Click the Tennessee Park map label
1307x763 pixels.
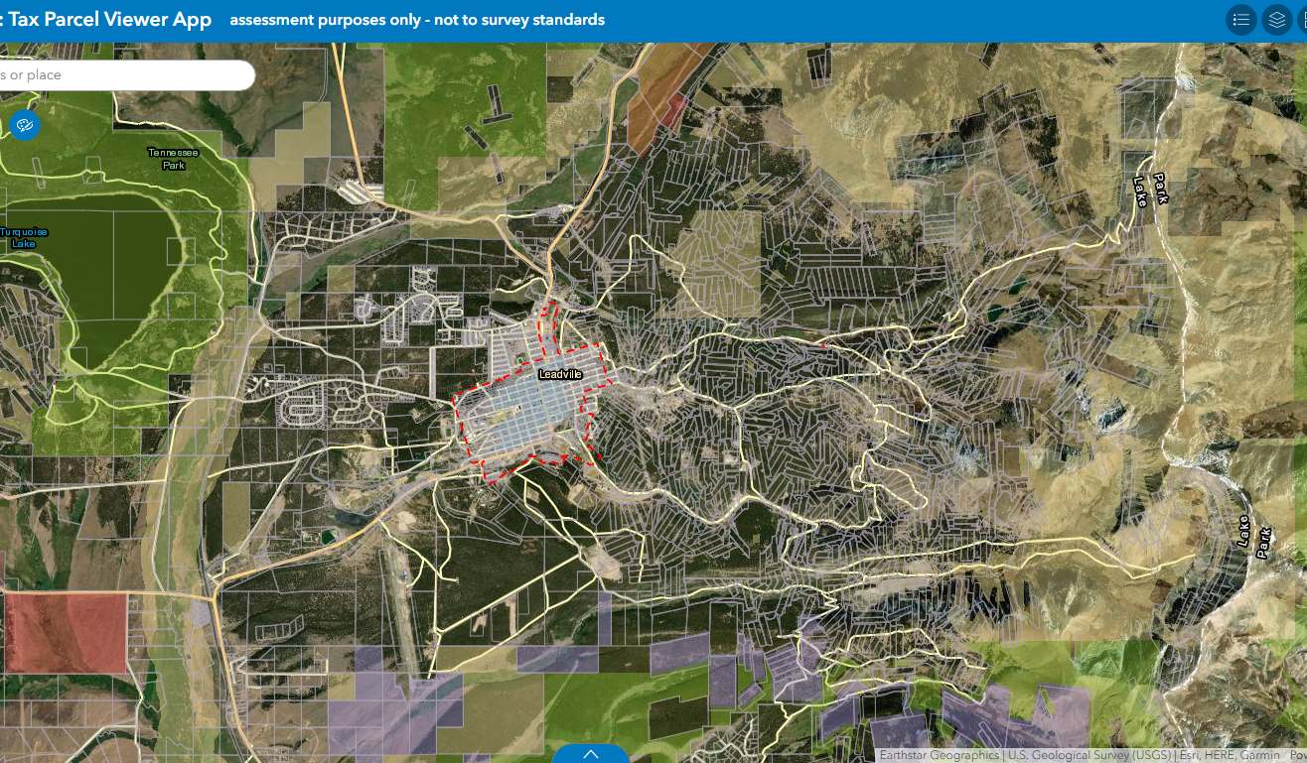click(x=174, y=159)
